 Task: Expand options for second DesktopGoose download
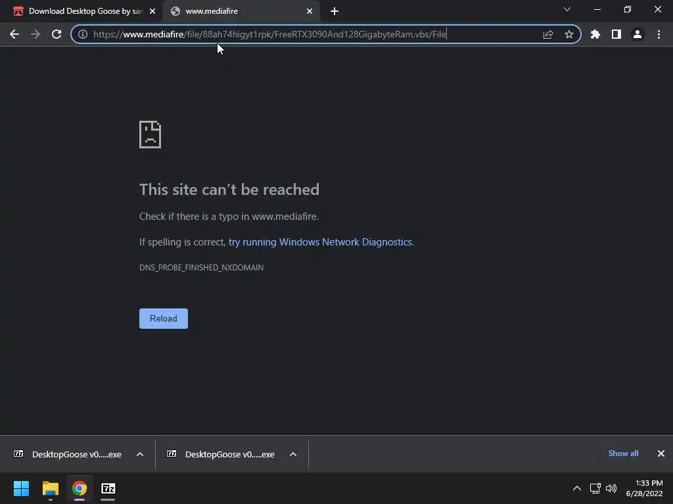pos(293,454)
